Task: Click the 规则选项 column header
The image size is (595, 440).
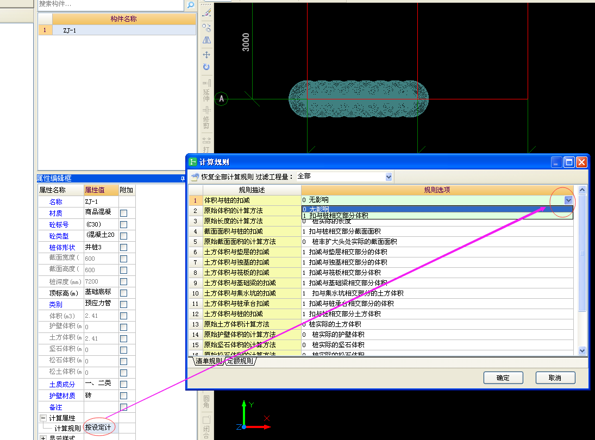Action: pyautogui.click(x=437, y=190)
